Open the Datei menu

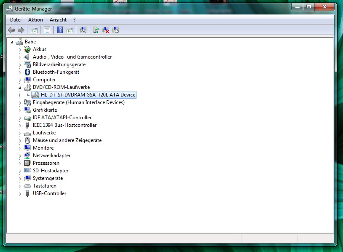[16, 20]
